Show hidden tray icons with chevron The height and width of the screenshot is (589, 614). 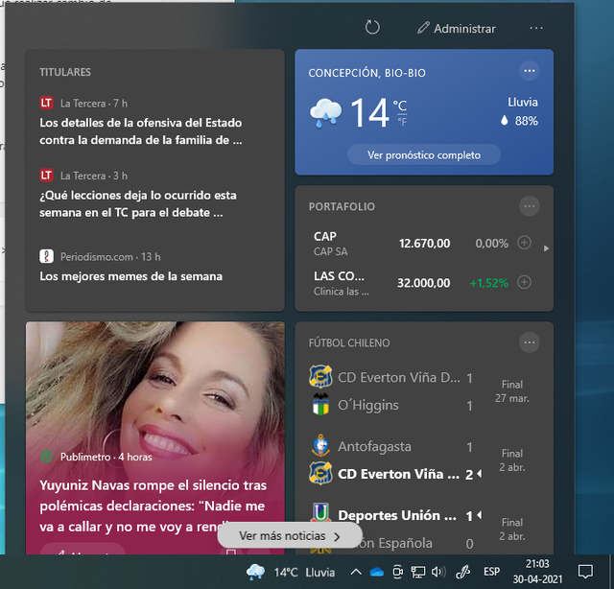[356, 572]
